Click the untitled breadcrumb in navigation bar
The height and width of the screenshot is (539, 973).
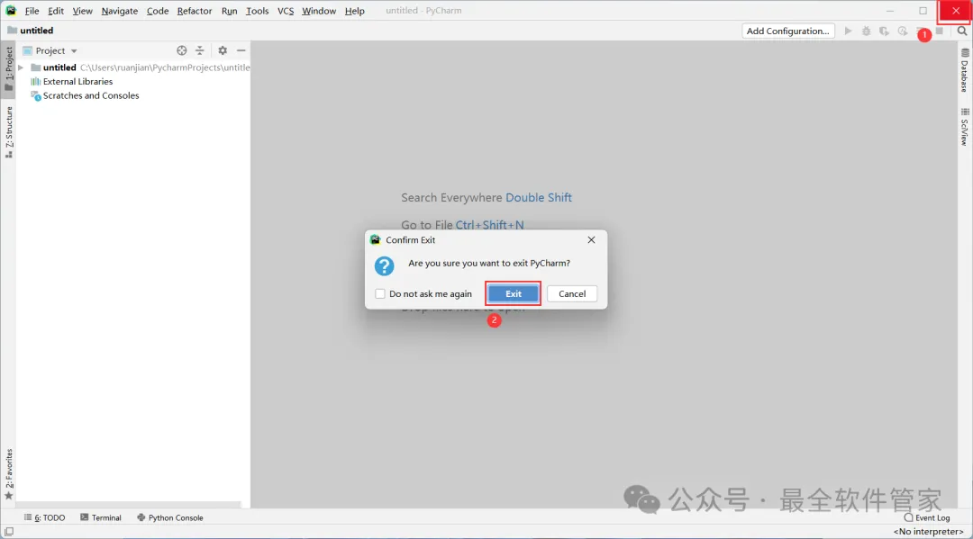(37, 31)
